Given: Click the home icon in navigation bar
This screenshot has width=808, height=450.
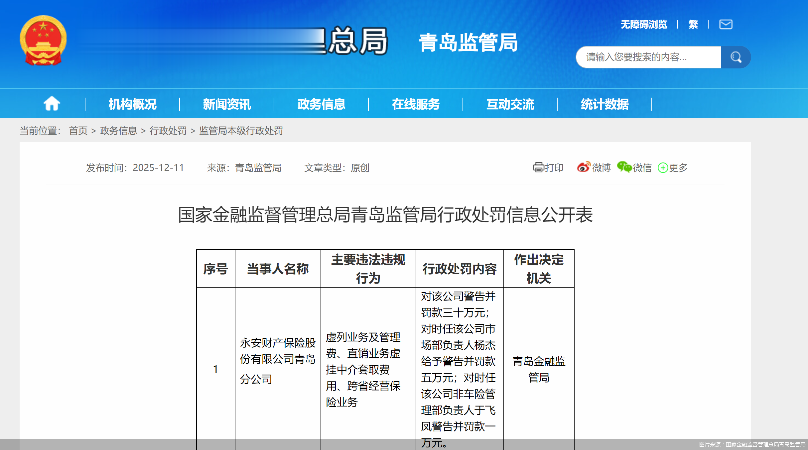Looking at the screenshot, I should (x=52, y=104).
